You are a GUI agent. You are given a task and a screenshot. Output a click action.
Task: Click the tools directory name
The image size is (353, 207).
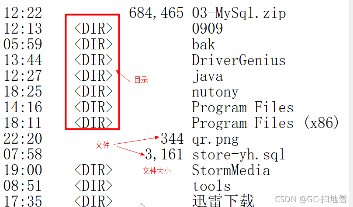[211, 186]
